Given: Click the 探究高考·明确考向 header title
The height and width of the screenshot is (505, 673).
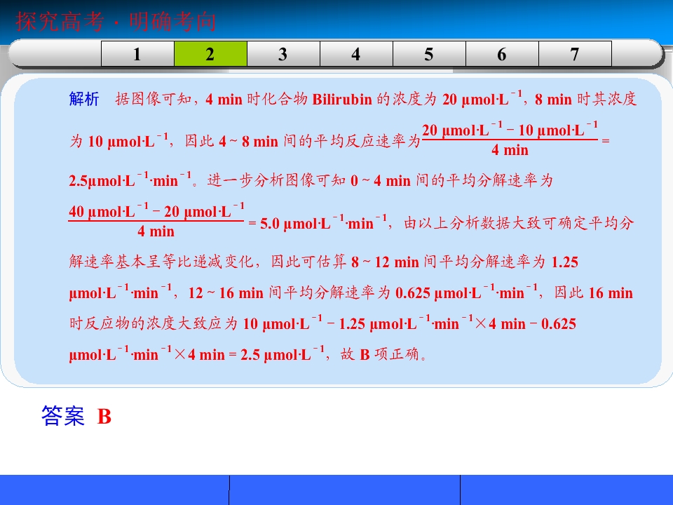Looking at the screenshot, I should click(116, 22).
